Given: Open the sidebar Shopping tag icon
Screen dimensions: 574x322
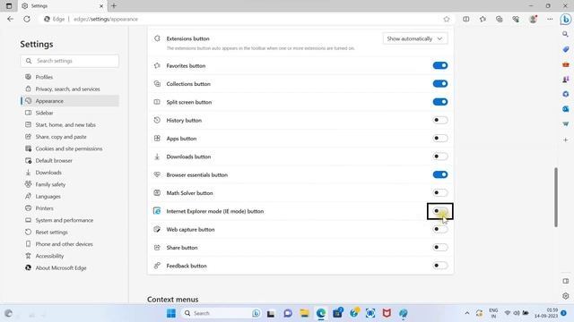Looking at the screenshot, I should click(566, 49).
